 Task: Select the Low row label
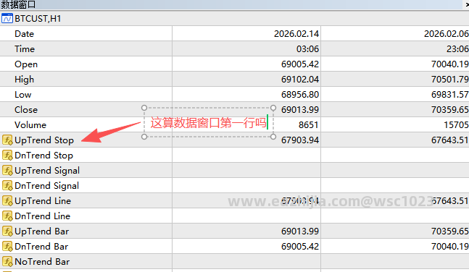click(x=22, y=95)
